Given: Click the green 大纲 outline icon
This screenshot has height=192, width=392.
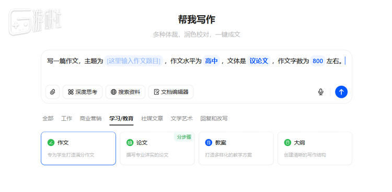Looking at the screenshot, I should coord(287,143).
